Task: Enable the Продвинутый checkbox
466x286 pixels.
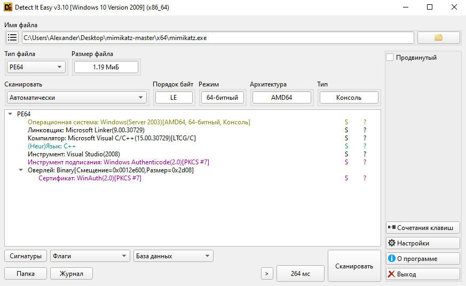Action: (x=390, y=57)
